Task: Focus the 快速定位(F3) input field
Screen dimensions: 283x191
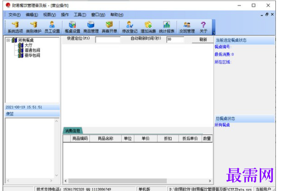Action: pos(108,39)
